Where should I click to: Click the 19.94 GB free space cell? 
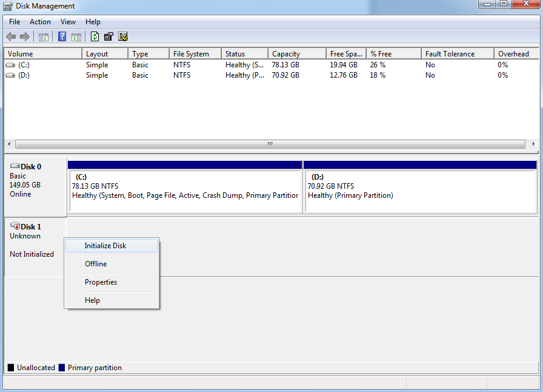(x=344, y=65)
